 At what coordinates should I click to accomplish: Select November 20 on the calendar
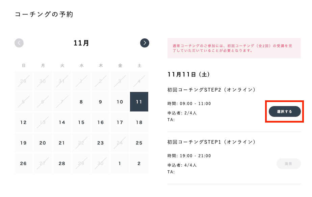point(43,143)
